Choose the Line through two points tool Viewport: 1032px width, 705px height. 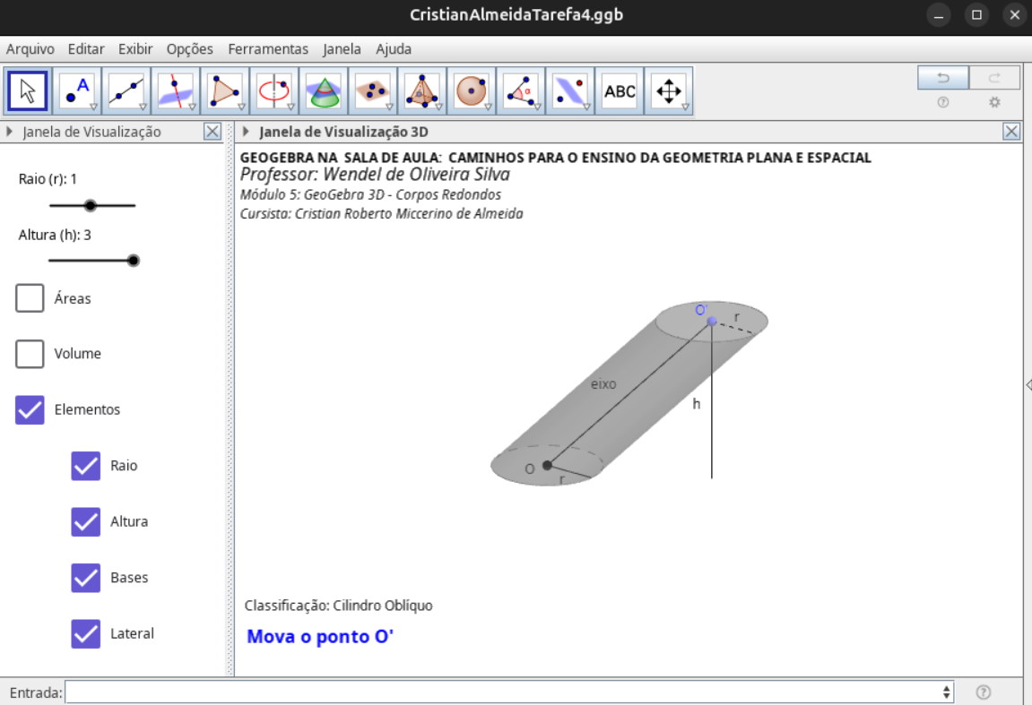pos(126,91)
